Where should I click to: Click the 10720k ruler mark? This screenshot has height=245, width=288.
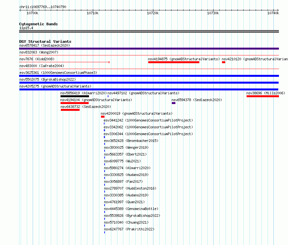(153, 13)
